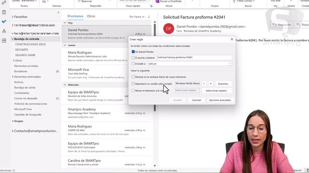Open the Tasks clipboard icon in the navigation bar
Viewport: 309px width, 173px height.
(4, 12)
